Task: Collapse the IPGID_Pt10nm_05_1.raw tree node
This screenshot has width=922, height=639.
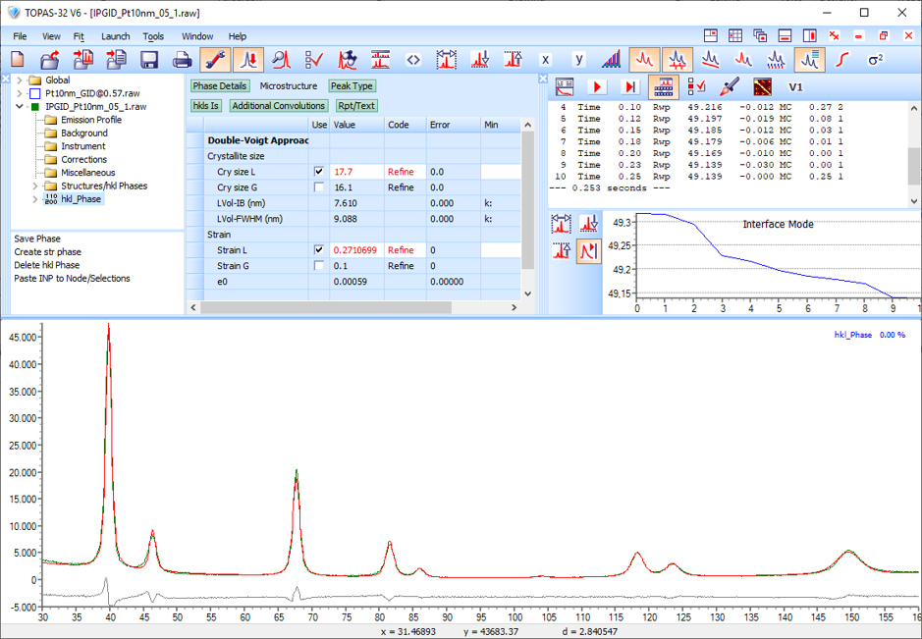Action: (20, 106)
